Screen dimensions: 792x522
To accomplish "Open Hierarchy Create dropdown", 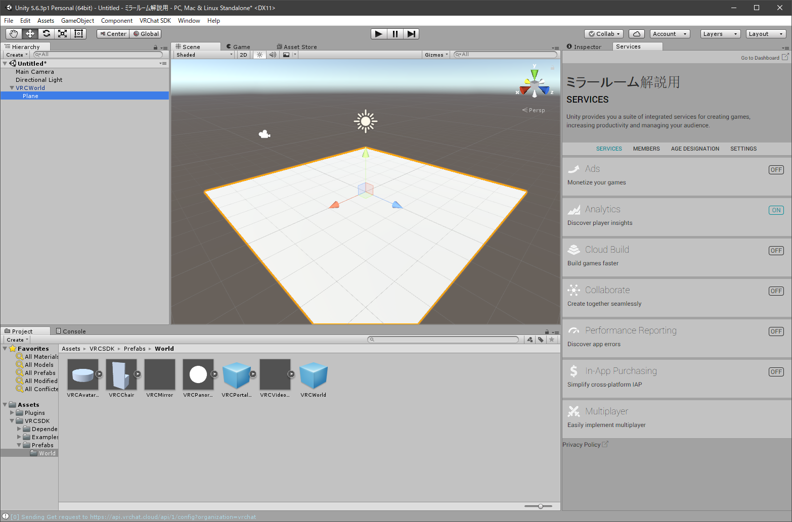I will 17,55.
